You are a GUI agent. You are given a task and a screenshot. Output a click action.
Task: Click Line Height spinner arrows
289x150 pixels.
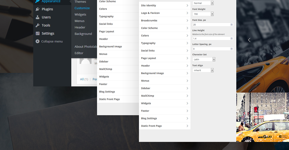231,38
